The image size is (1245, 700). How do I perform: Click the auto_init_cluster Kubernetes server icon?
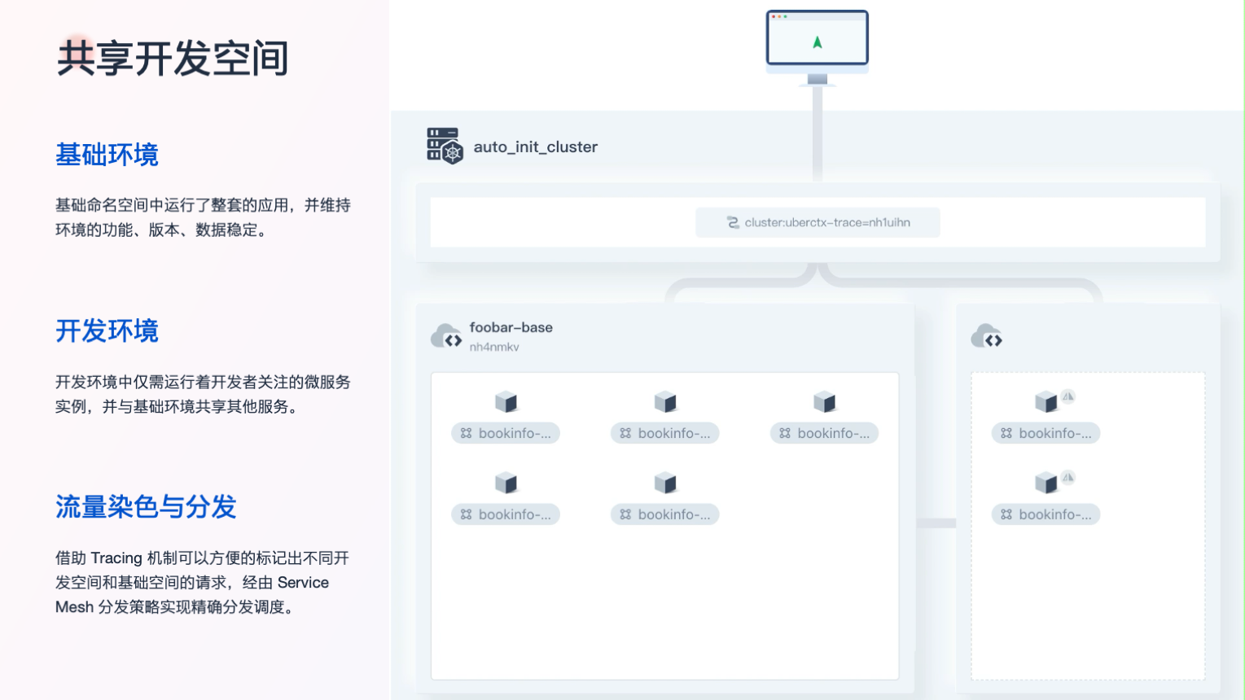point(445,146)
